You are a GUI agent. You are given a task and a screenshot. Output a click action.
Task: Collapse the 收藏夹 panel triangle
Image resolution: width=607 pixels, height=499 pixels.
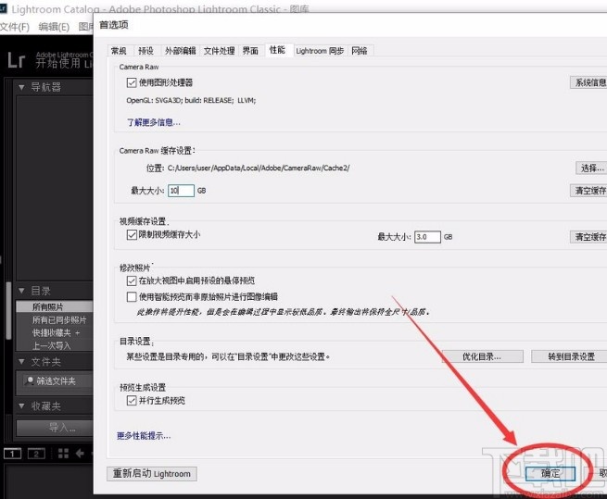21,405
